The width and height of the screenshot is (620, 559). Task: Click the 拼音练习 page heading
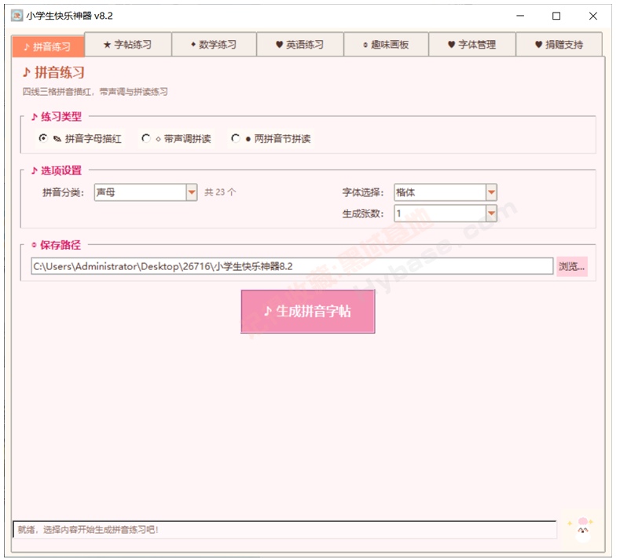[53, 72]
